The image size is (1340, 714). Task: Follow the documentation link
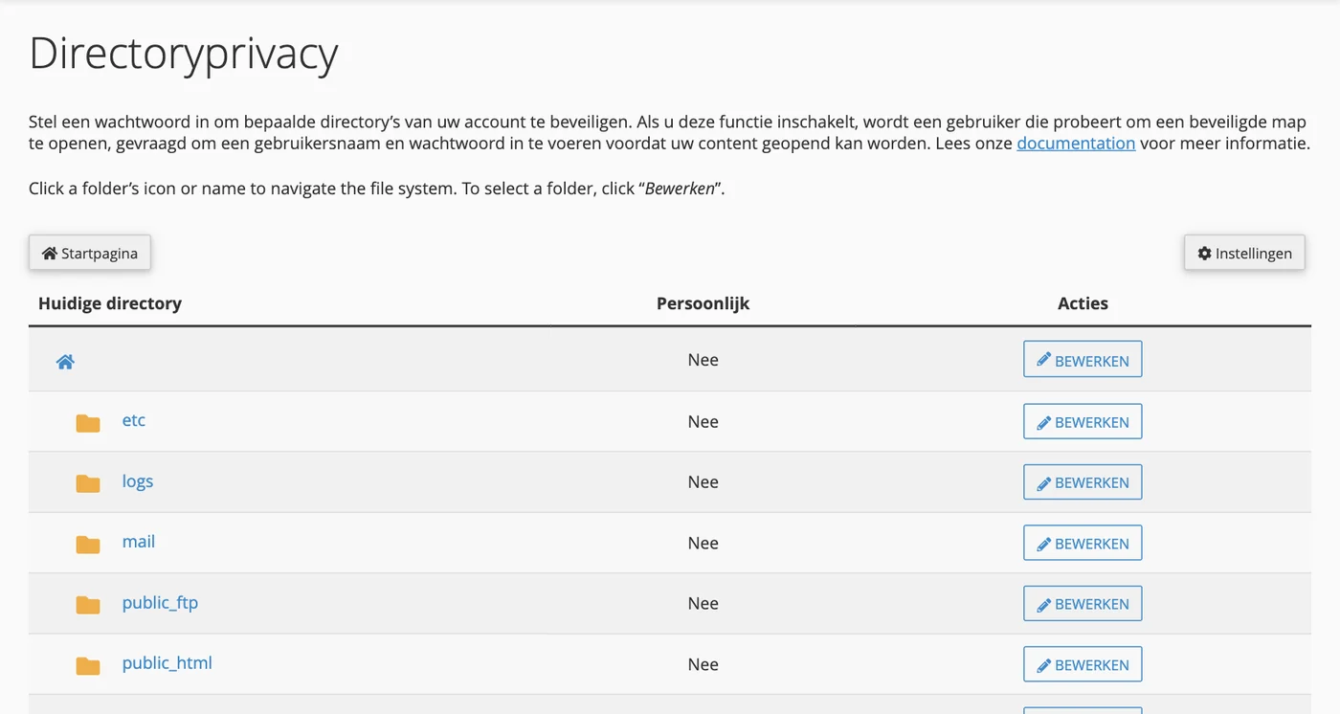pos(1076,144)
